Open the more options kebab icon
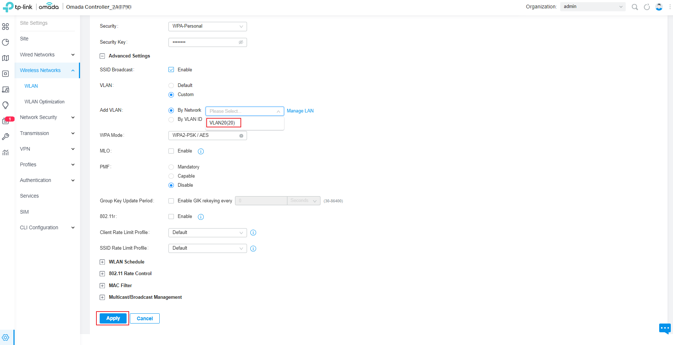673x345 pixels. [x=670, y=7]
